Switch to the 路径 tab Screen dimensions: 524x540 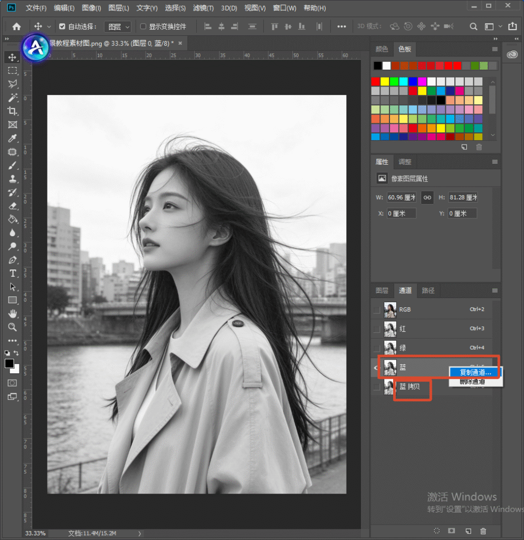pos(428,291)
